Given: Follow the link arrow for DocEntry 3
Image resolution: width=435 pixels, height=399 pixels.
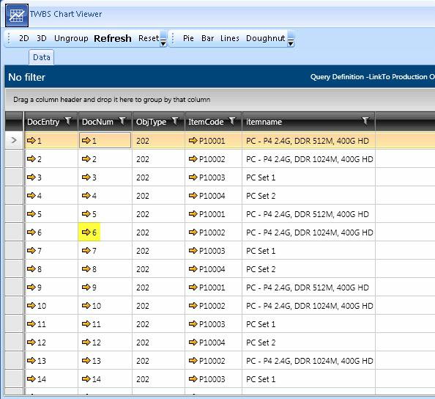Looking at the screenshot, I should click(x=31, y=177).
